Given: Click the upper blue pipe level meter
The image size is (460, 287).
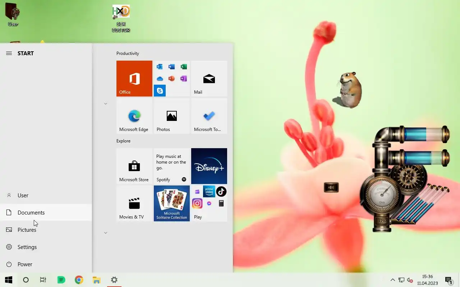Looking at the screenshot, I should (x=425, y=135).
